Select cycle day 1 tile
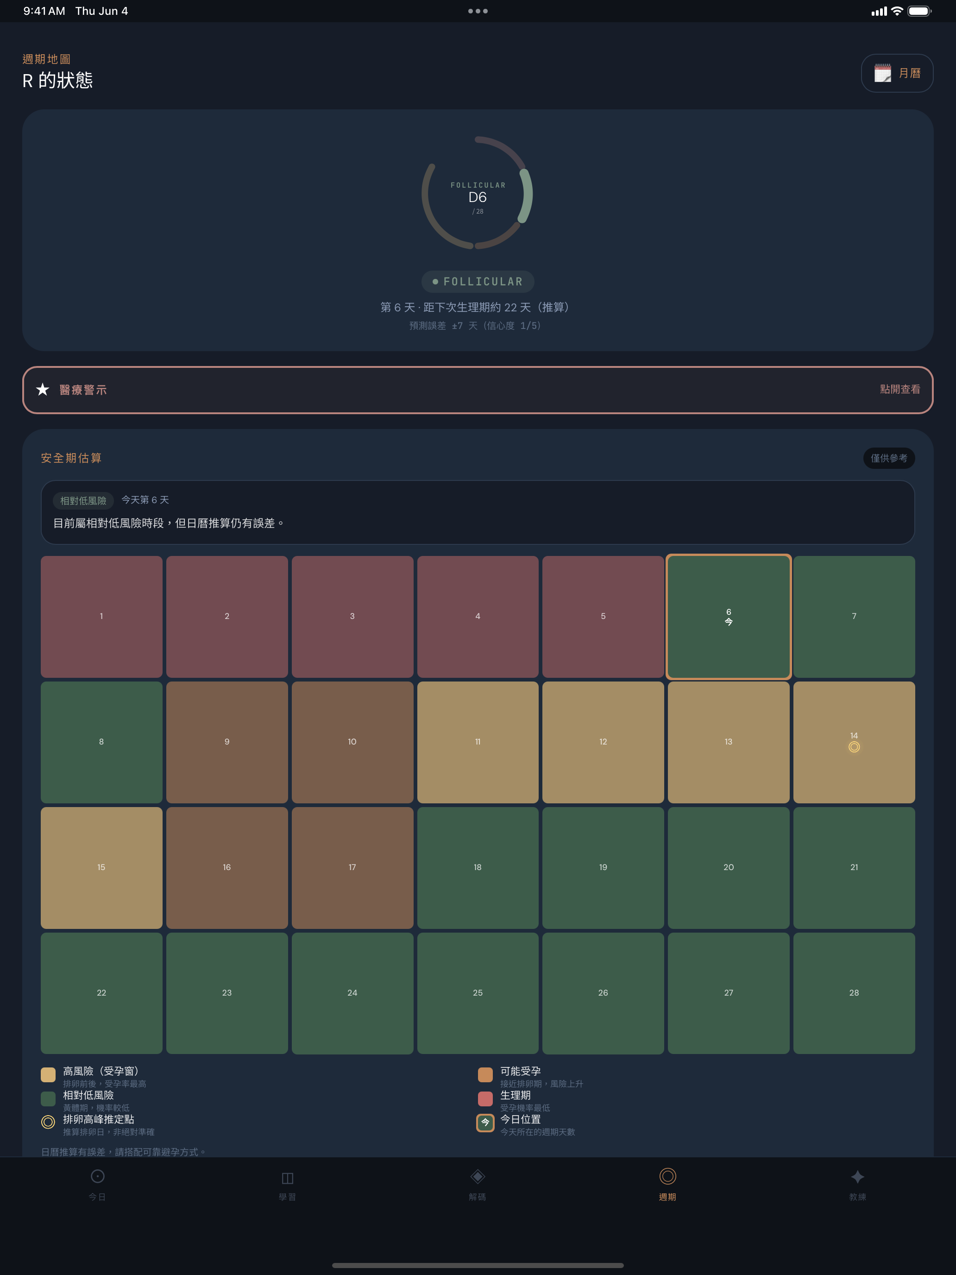Viewport: 956px width, 1275px height. pos(101,617)
